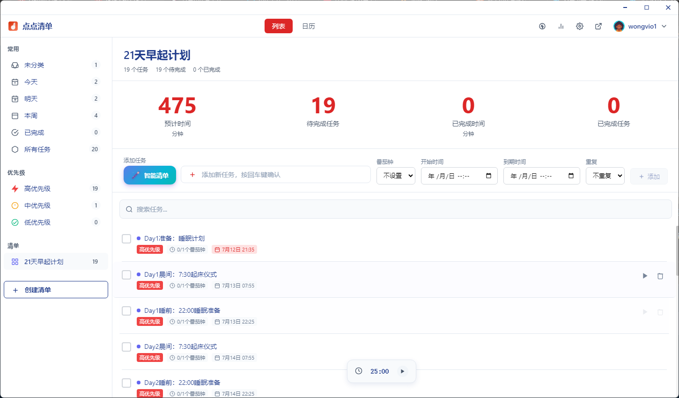This screenshot has width=679, height=398.
Task: Click the 智能清单 button
Action: point(150,175)
